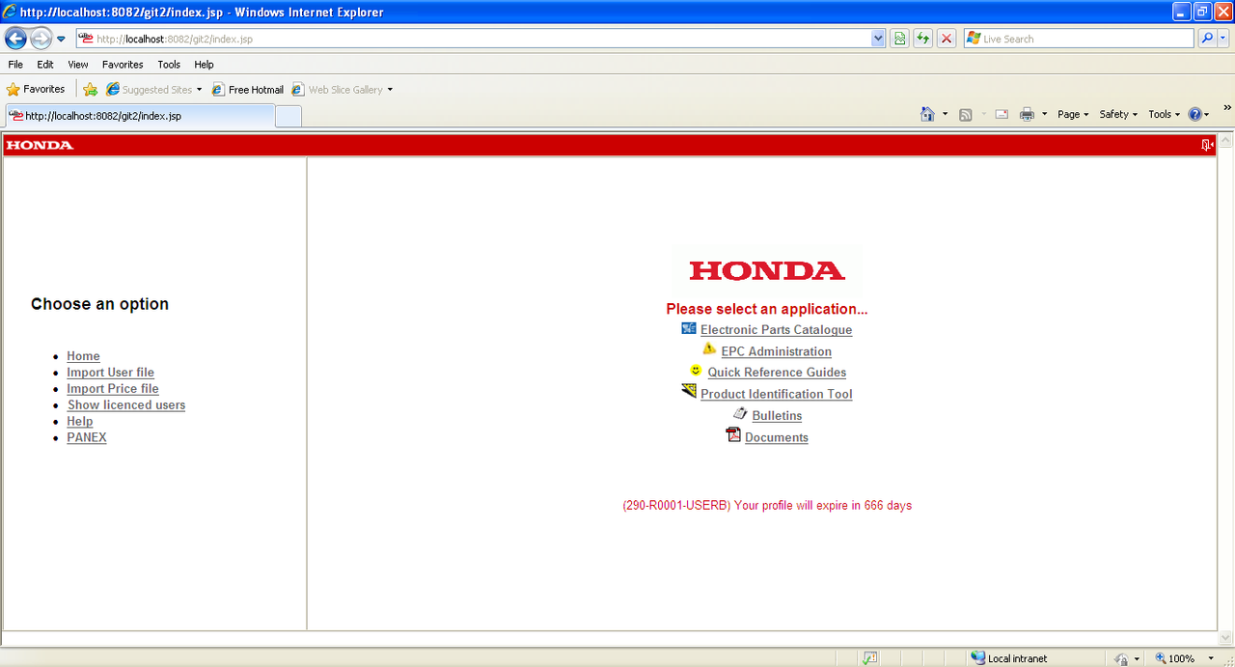Click the logout icon in red header
Viewport: 1235px width, 667px height.
pos(1207,145)
